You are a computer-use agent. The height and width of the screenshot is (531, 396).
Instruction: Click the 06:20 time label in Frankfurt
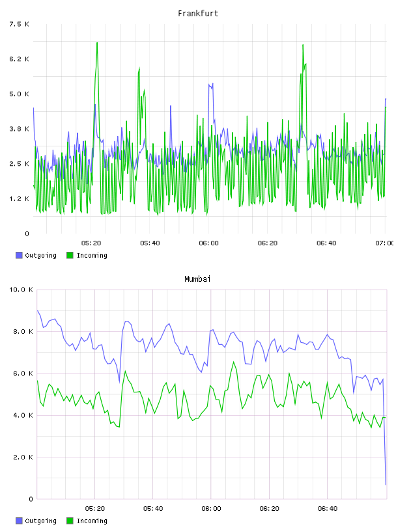tap(268, 243)
